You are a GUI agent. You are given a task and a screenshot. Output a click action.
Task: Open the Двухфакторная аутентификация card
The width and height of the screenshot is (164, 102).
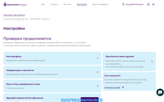coord(25,98)
